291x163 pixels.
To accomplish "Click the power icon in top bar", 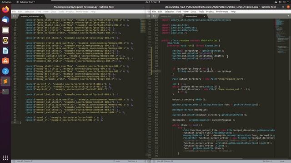I will pyautogui.click(x=284, y=2).
